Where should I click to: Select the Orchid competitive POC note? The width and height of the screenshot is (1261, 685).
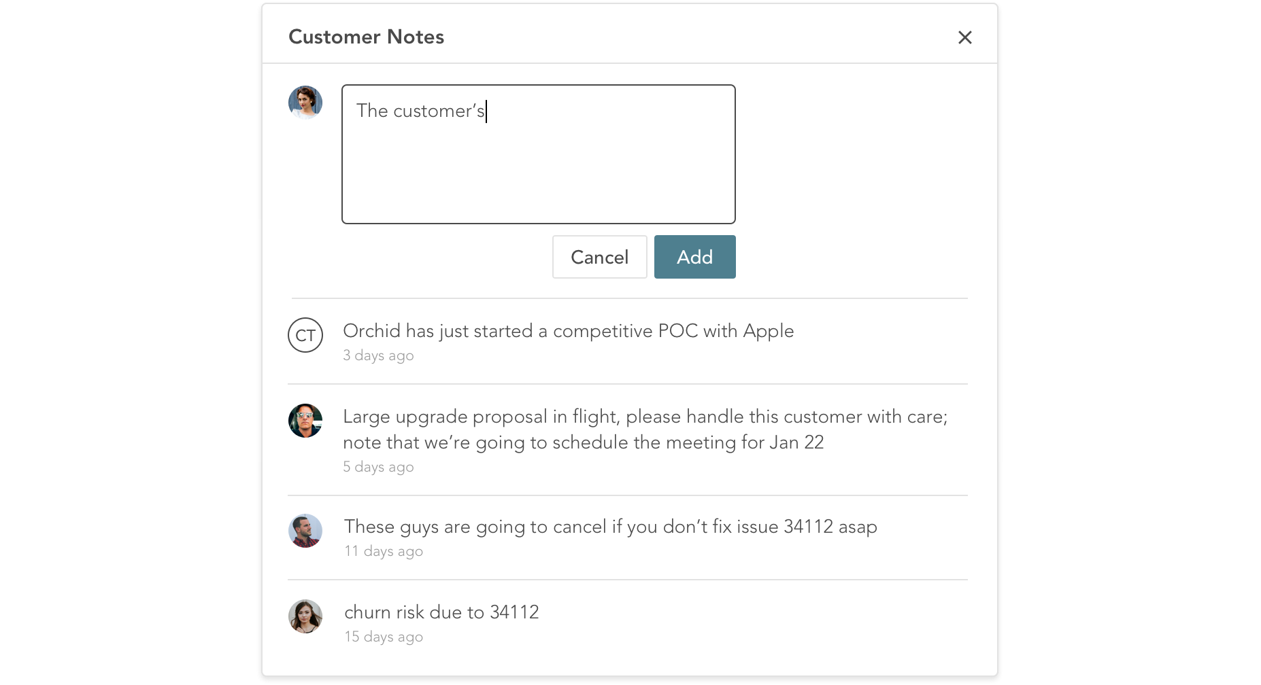tap(568, 331)
